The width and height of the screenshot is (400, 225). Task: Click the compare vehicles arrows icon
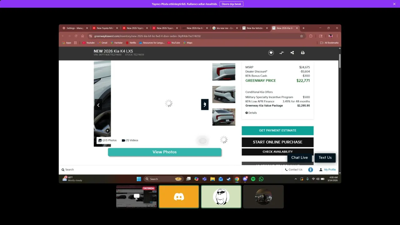pyautogui.click(x=282, y=53)
